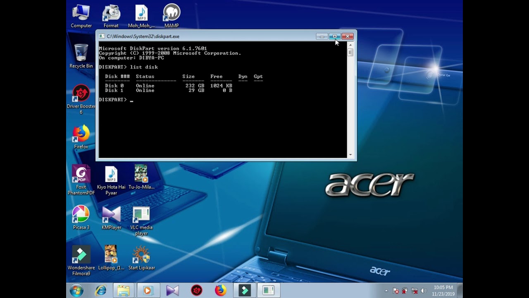
Task: Close the diskpart console window
Action: click(x=348, y=36)
